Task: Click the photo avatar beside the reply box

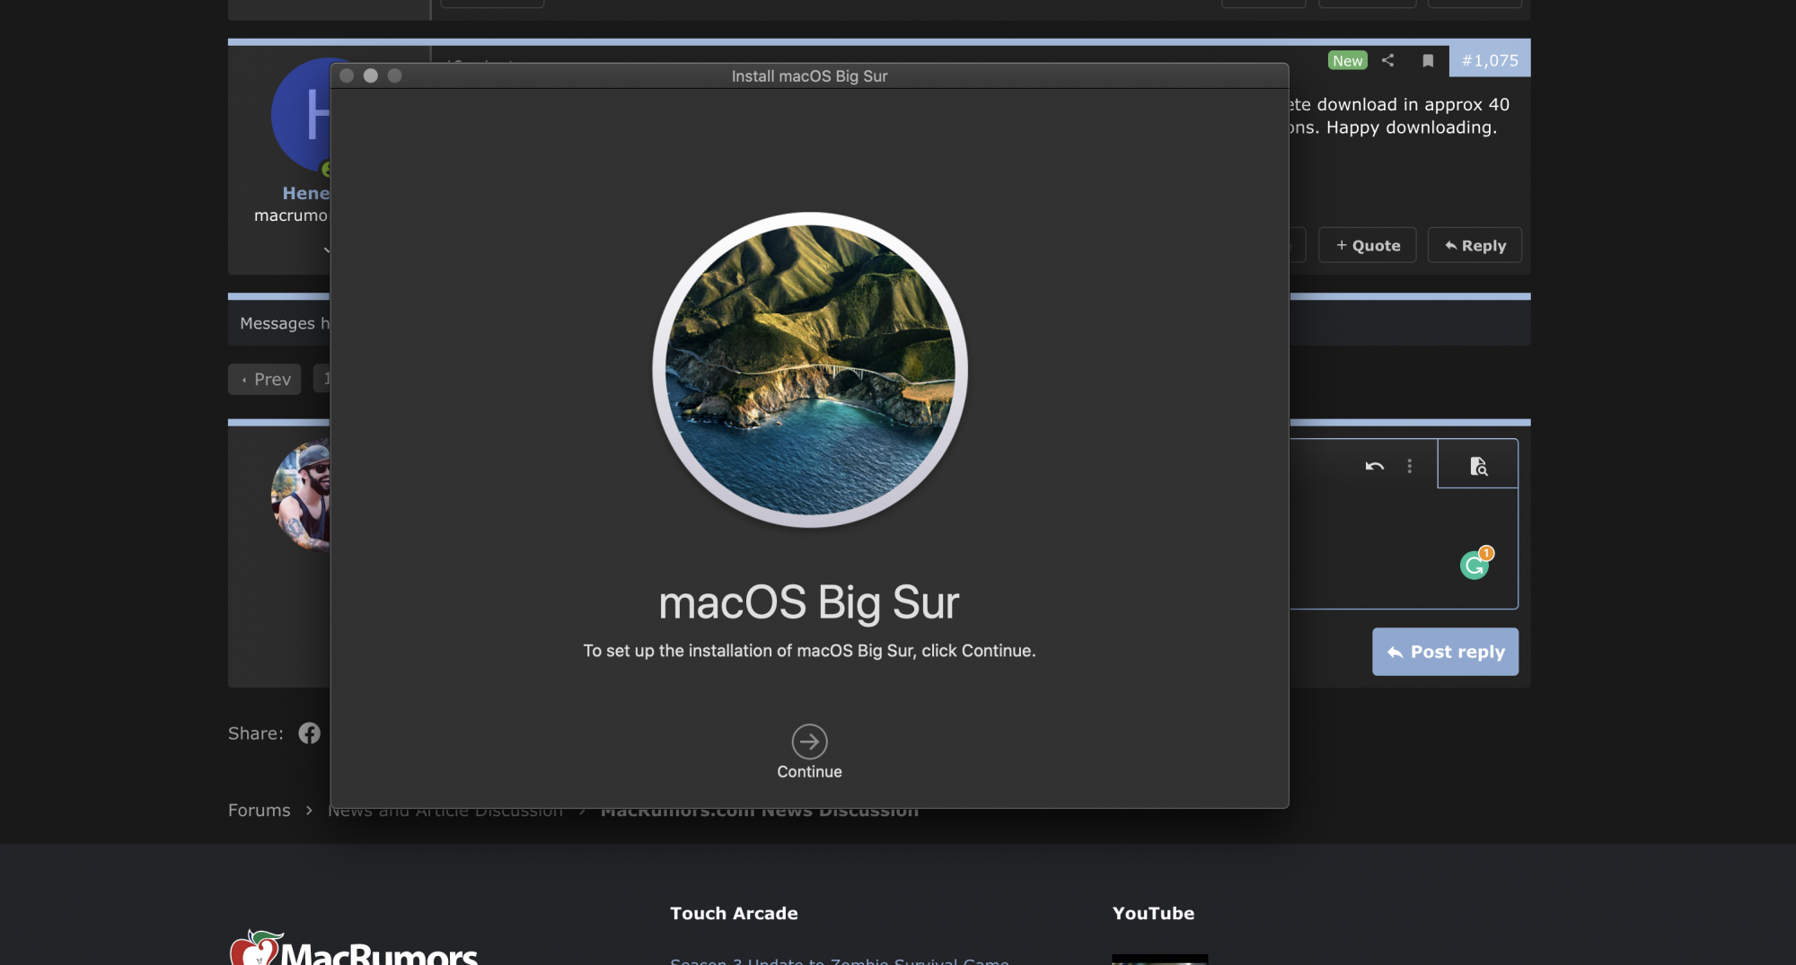Action: tap(301, 496)
